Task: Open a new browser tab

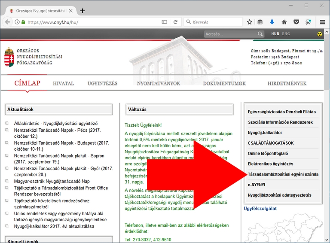Action: point(82,11)
